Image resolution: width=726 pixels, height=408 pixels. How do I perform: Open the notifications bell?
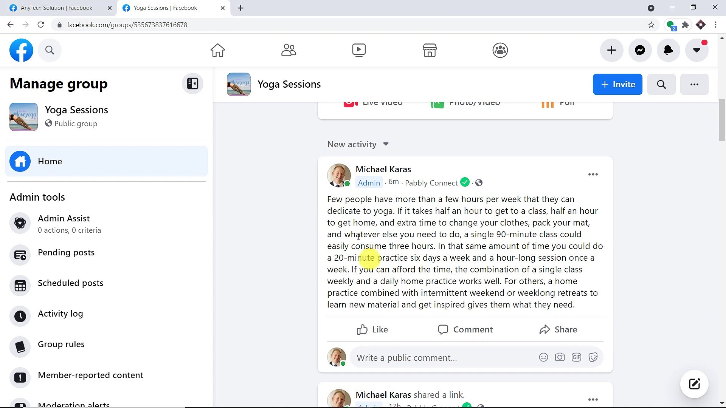tap(668, 50)
